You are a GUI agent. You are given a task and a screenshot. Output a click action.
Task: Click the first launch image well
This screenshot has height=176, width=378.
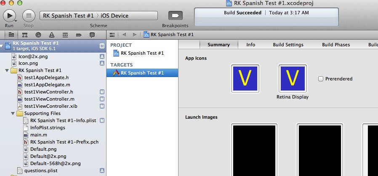(x=254, y=149)
